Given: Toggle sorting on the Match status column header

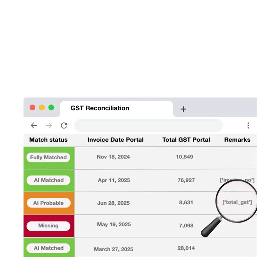Looking at the screenshot, I should coord(48,140).
